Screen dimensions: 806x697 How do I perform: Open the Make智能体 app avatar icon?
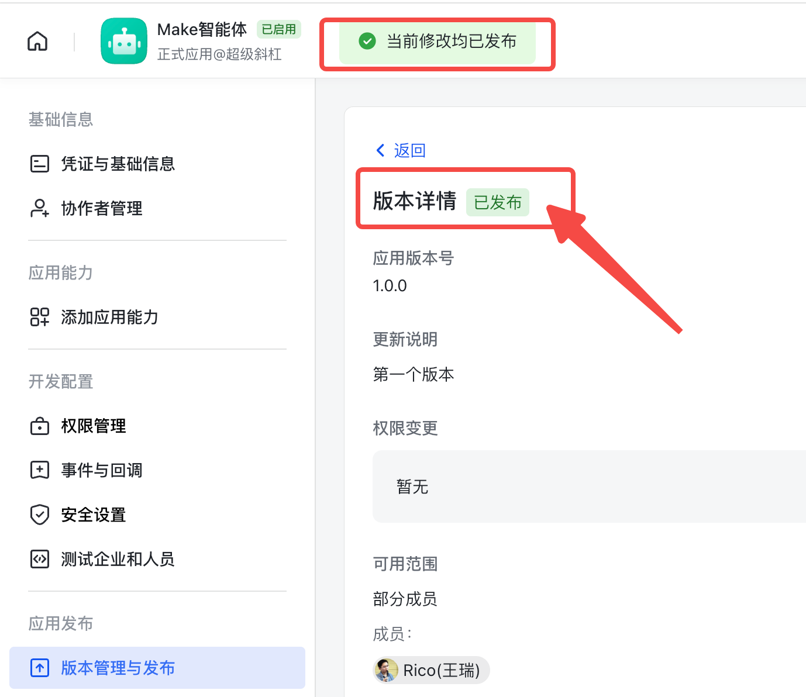[x=123, y=40]
